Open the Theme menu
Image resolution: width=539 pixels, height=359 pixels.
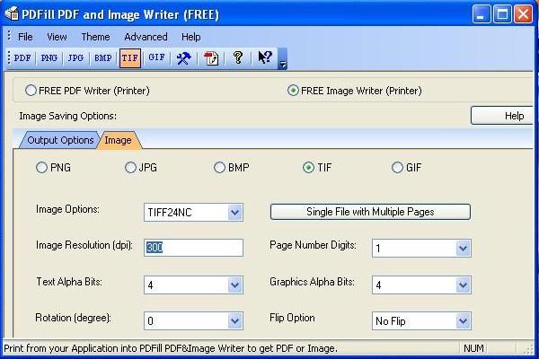pos(95,37)
